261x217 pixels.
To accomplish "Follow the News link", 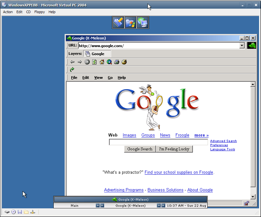I will coord(165,135).
